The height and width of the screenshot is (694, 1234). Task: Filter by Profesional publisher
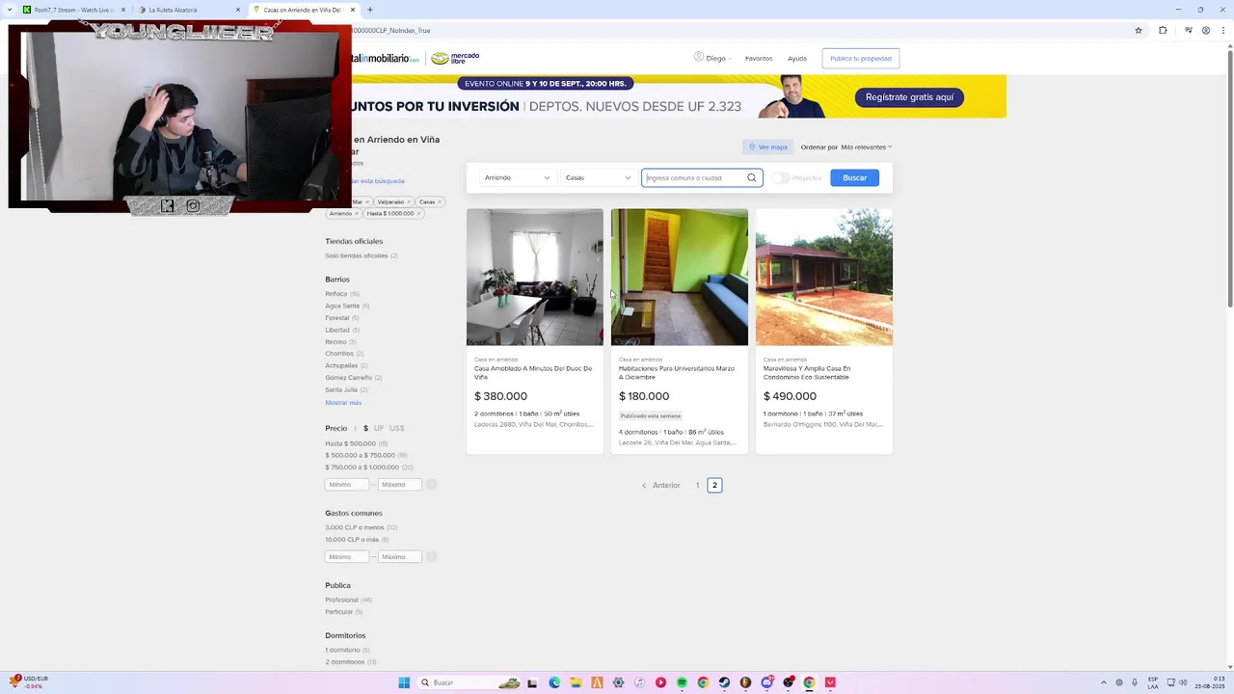tap(349, 600)
